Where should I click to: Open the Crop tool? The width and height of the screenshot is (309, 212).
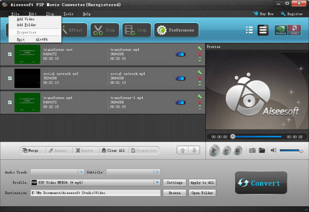136,30
